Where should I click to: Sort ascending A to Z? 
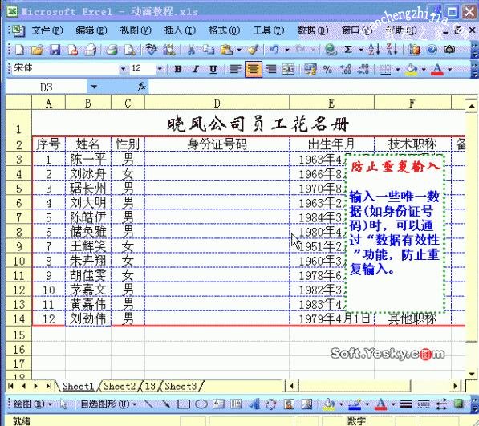(x=374, y=50)
